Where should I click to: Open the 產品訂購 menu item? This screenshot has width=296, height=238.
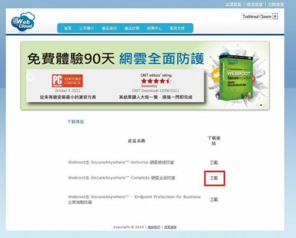coord(131,28)
